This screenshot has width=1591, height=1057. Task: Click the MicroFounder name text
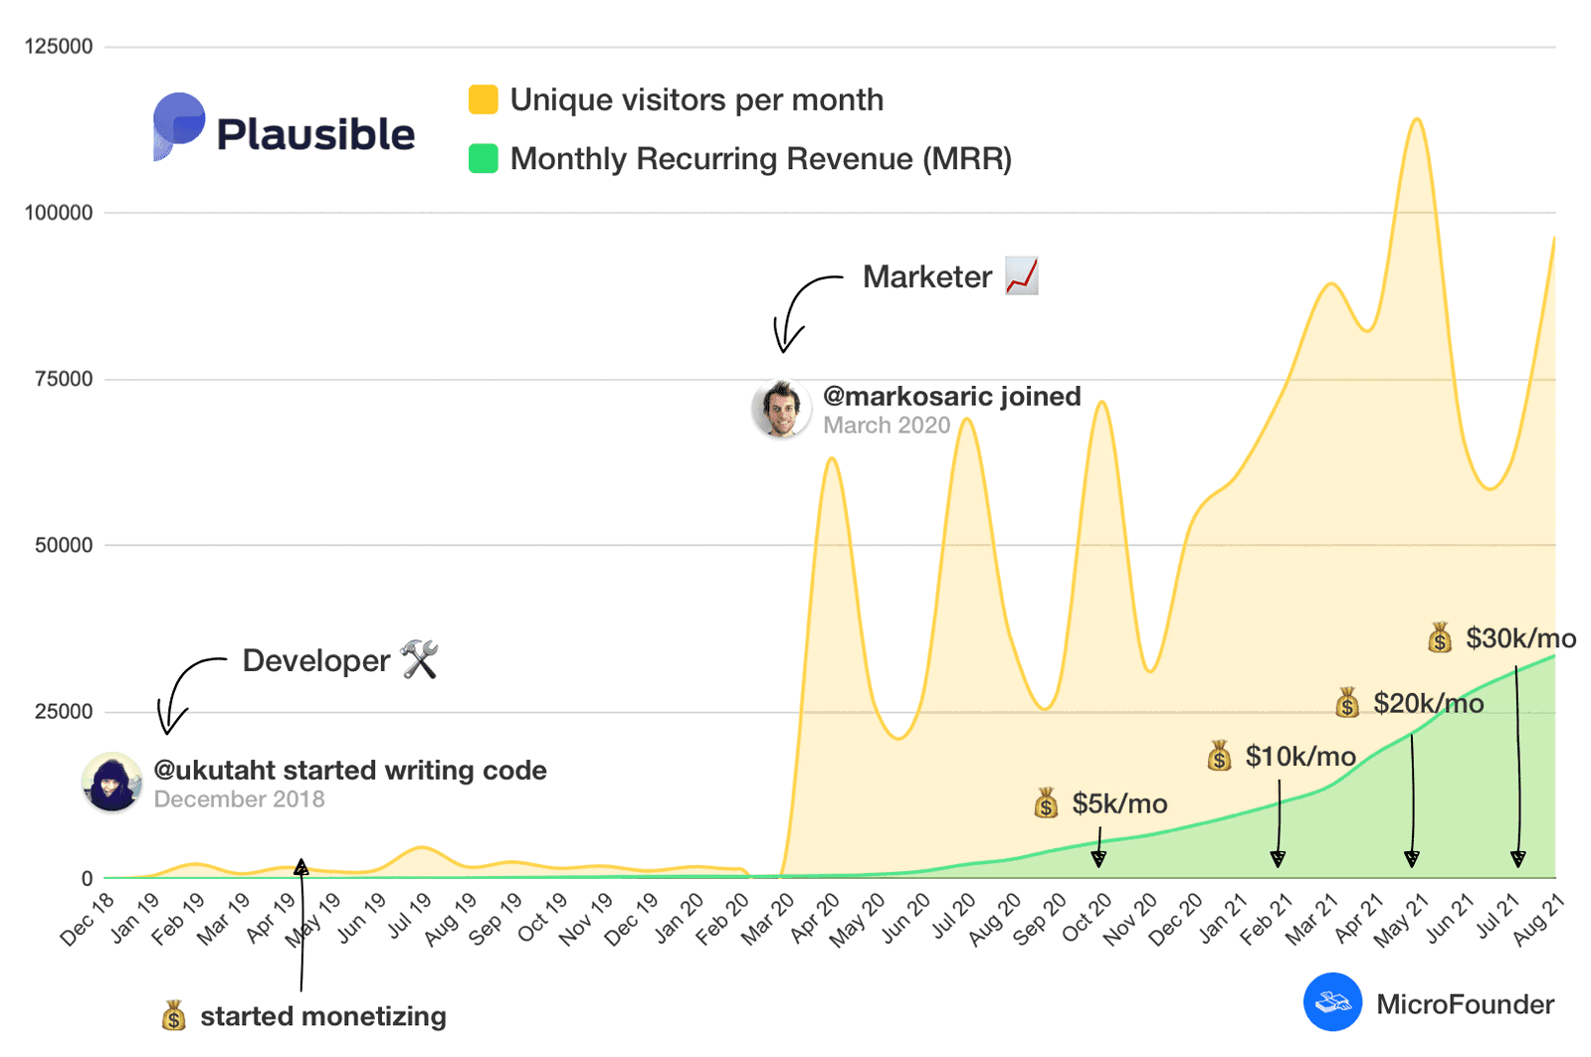[1465, 1004]
